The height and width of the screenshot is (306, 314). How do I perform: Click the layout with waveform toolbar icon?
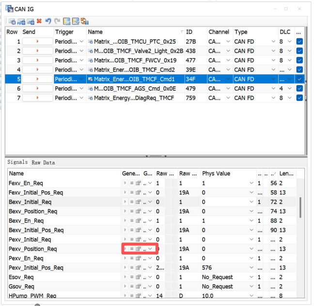76,21
